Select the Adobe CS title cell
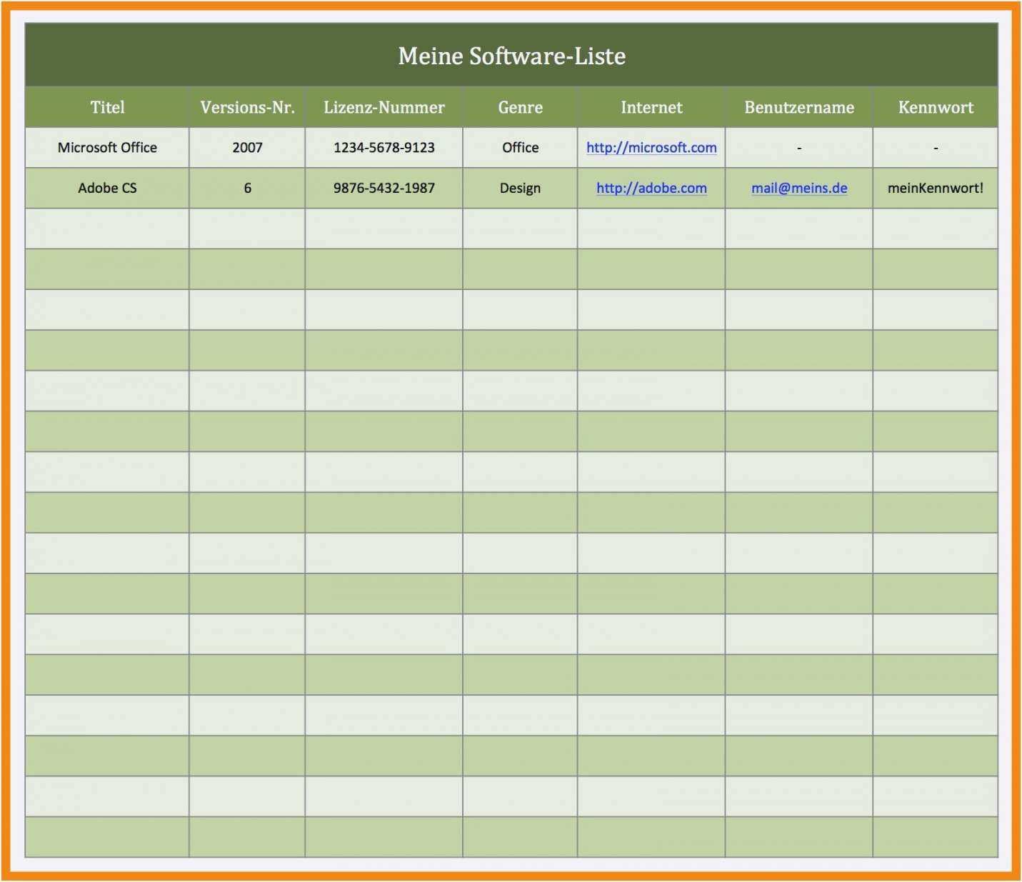 pos(107,189)
